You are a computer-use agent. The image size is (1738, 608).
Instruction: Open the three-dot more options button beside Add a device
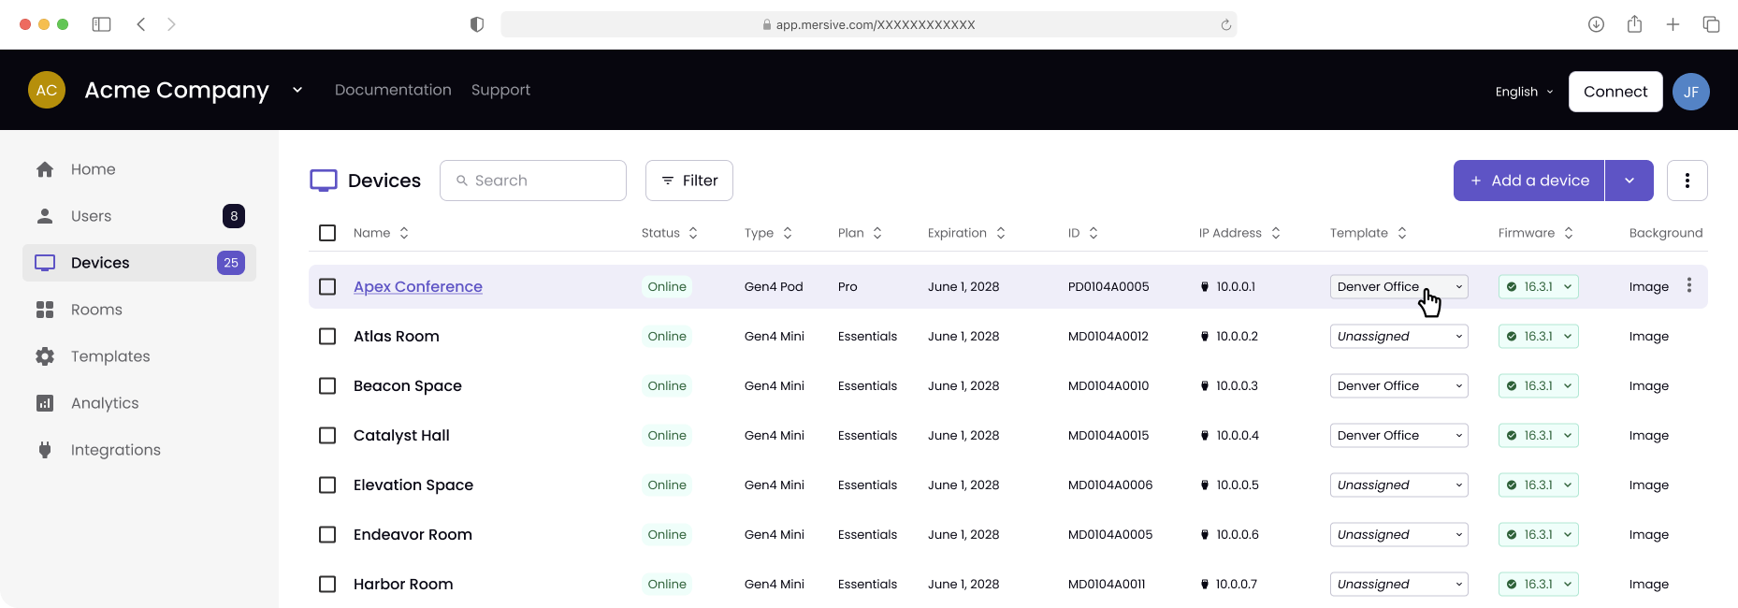pos(1687,181)
